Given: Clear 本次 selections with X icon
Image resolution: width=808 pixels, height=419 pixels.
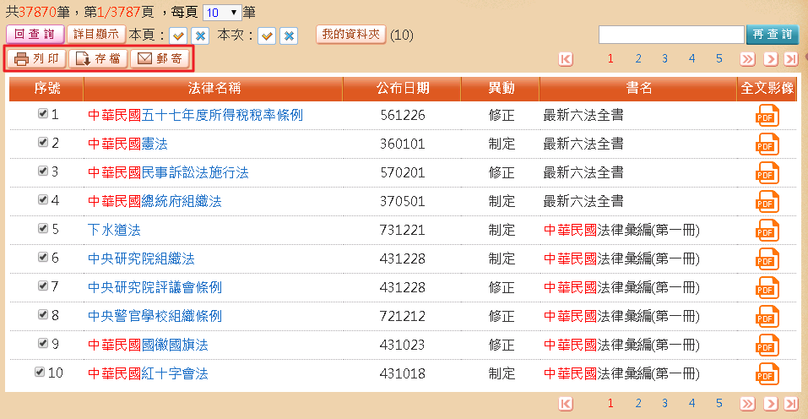Looking at the screenshot, I should click(x=289, y=35).
